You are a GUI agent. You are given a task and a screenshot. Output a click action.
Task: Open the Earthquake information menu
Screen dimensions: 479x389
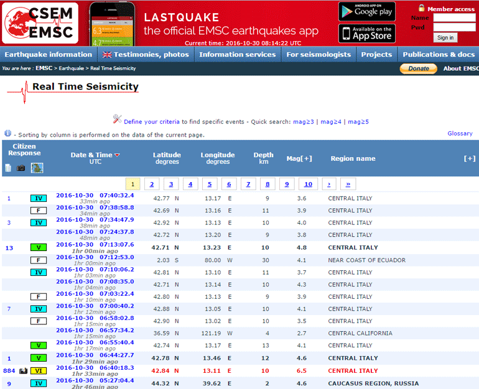(x=40, y=55)
